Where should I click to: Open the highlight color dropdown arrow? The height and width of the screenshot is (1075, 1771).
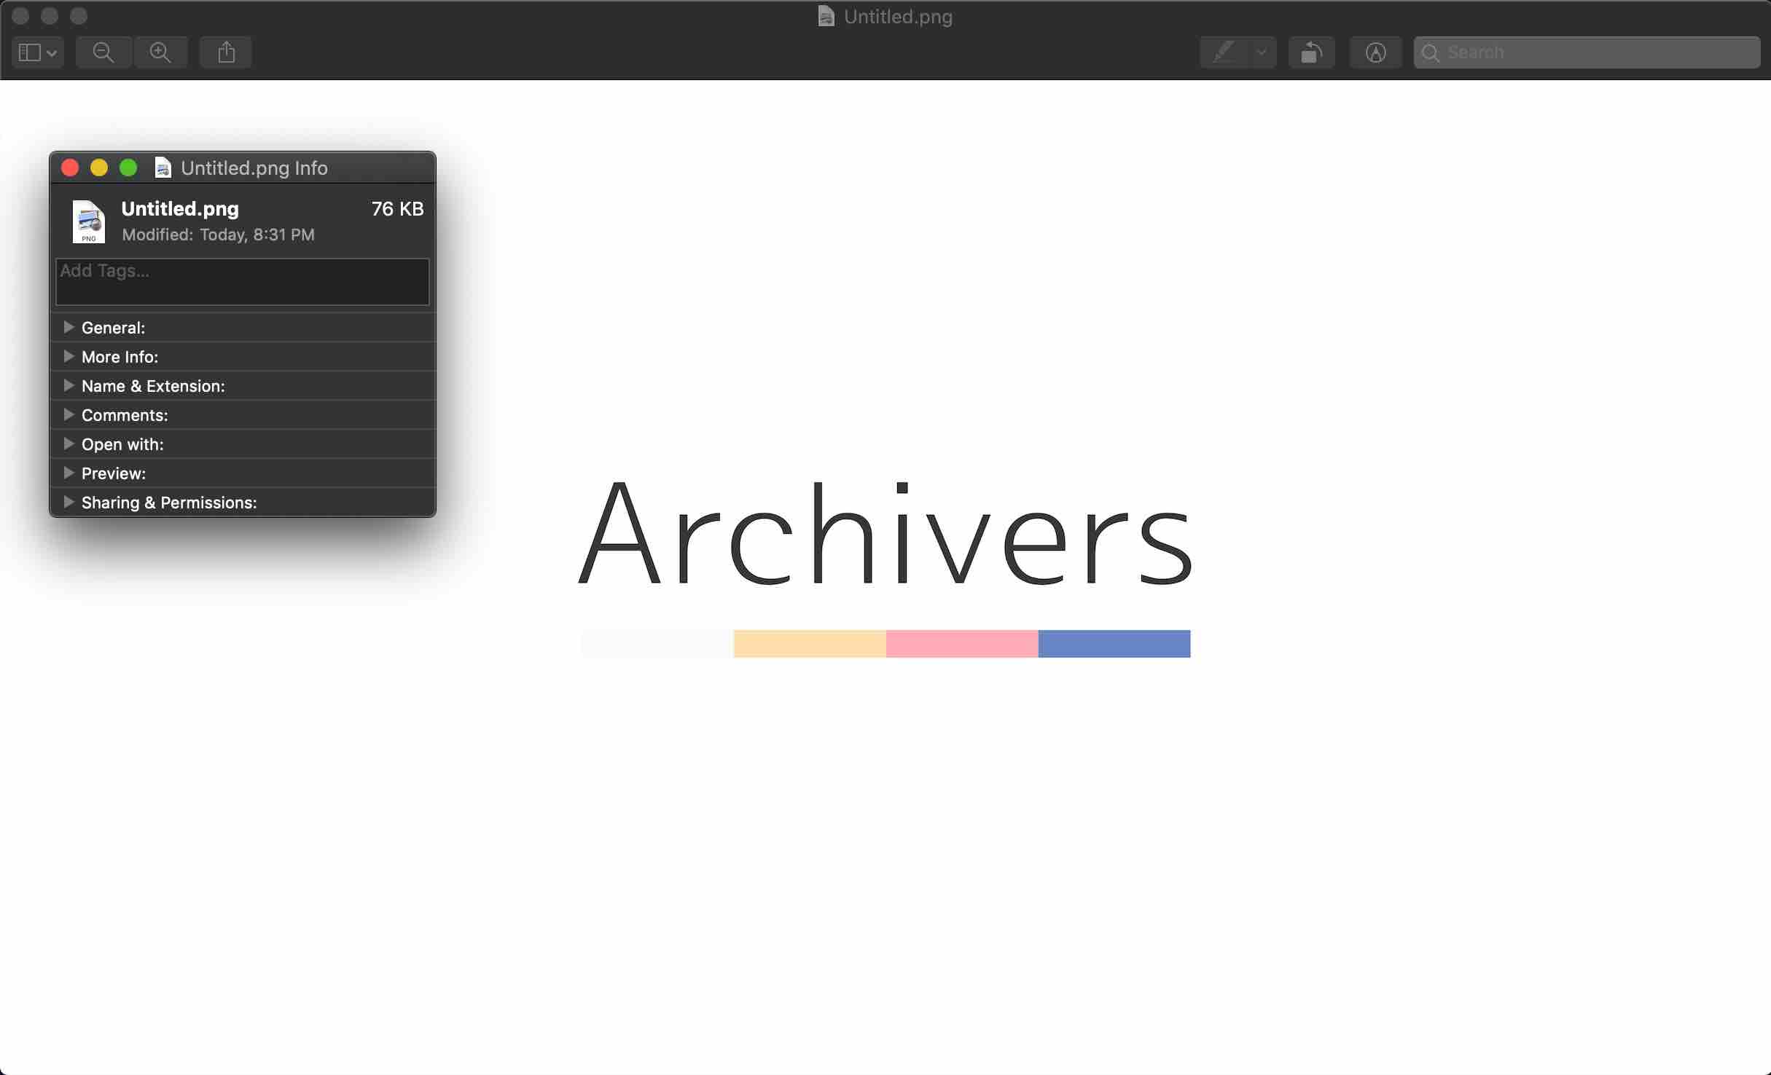1262,52
